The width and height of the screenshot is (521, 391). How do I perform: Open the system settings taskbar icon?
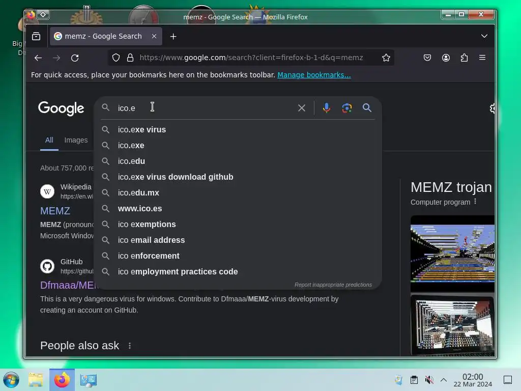tap(89, 380)
